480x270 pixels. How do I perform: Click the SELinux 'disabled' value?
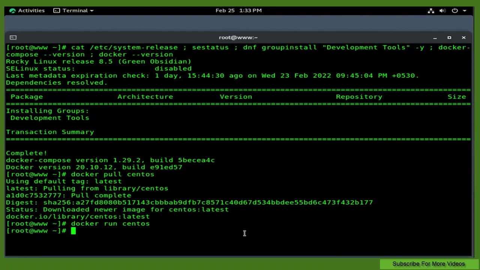173,69
